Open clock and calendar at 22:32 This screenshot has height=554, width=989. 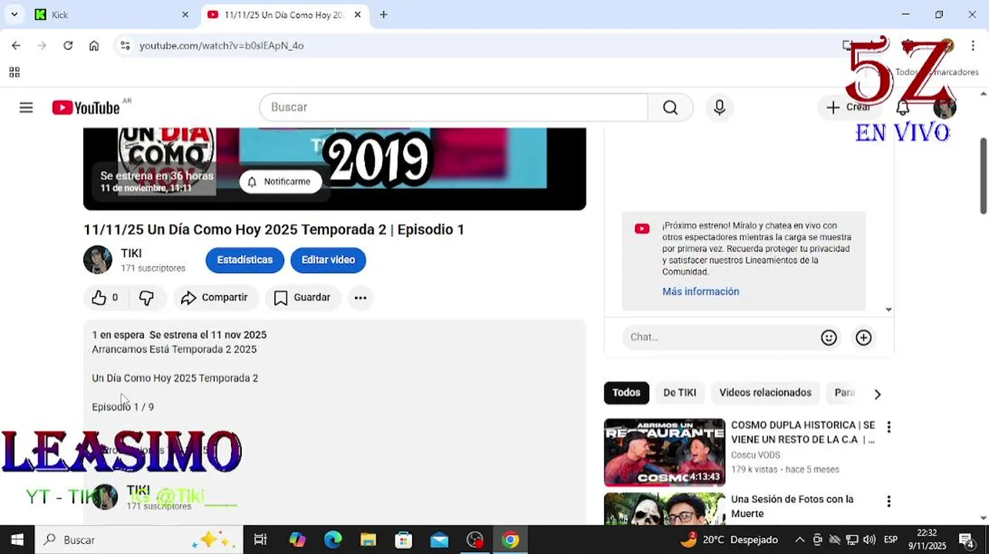(927, 540)
